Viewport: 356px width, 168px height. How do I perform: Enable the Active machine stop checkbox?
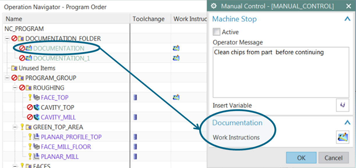217,32
